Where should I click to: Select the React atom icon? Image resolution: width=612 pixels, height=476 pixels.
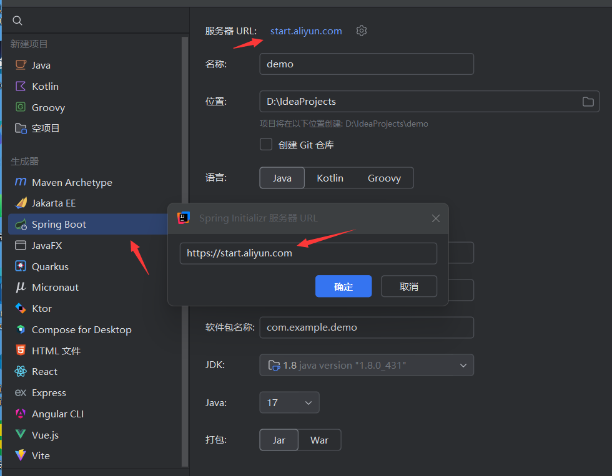(21, 372)
